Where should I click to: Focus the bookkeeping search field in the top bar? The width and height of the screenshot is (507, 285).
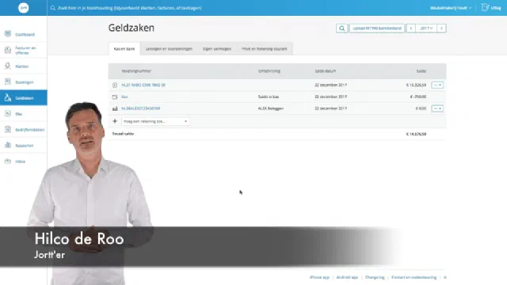coord(129,8)
